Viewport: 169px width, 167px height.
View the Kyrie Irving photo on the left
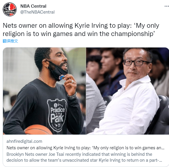45,91
